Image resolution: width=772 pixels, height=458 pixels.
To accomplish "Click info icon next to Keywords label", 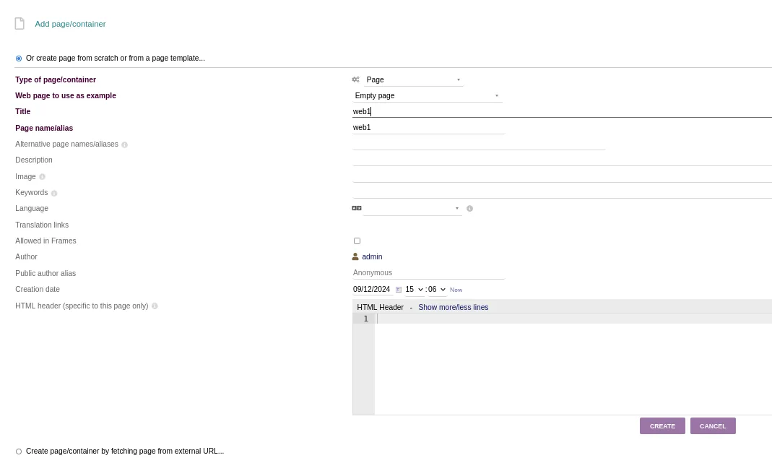I will [x=54, y=193].
